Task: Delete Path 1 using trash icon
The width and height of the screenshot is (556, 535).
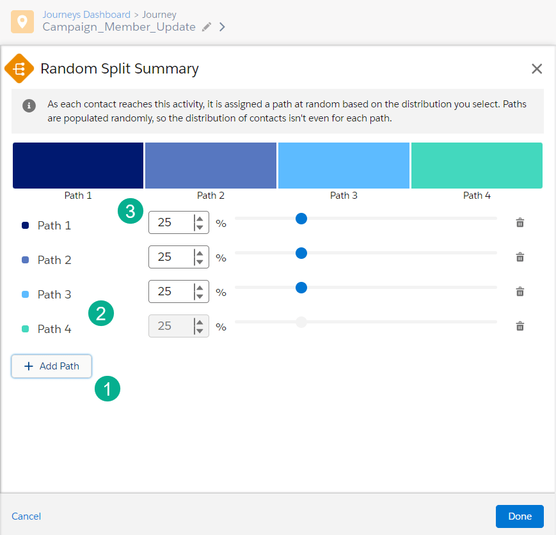Action: point(520,223)
